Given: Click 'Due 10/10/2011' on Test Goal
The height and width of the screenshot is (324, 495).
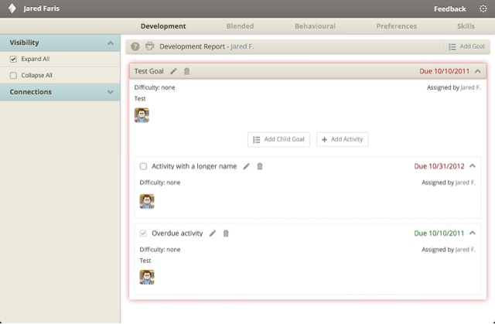Looking at the screenshot, I should pyautogui.click(x=444, y=71).
